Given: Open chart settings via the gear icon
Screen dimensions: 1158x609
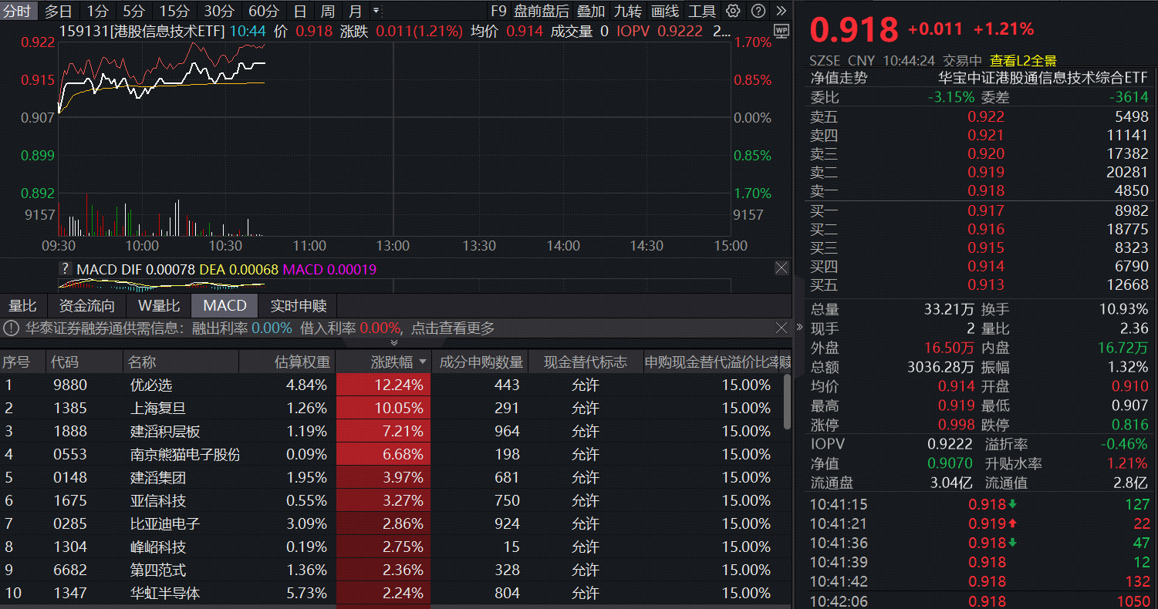Looking at the screenshot, I should [731, 11].
